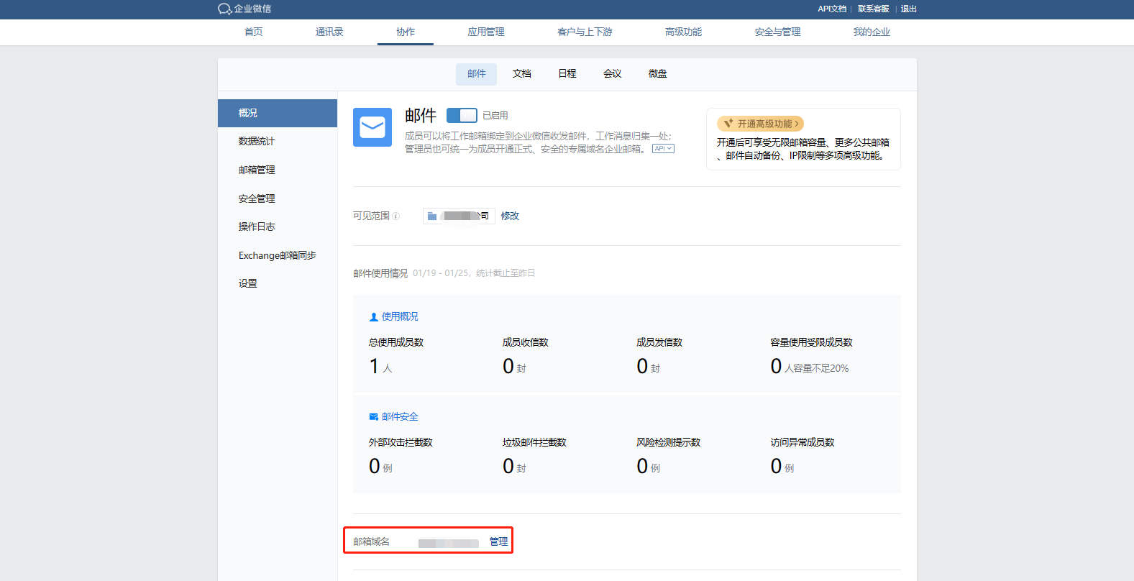Toggle the 邮件 enabled switch off
This screenshot has height=581, width=1134.
(462, 115)
